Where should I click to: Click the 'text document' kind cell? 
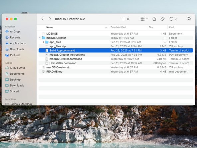(x=178, y=72)
